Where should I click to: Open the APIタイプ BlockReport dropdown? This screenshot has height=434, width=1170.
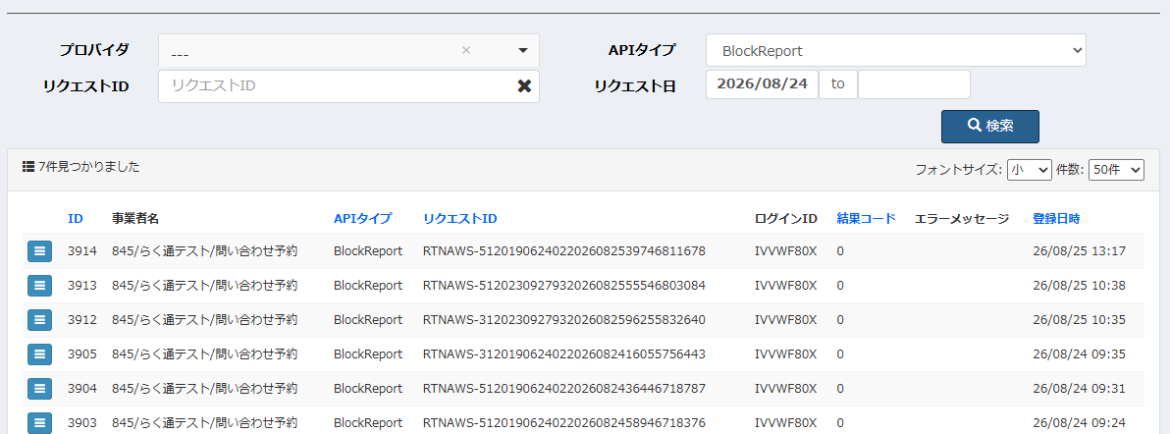click(x=896, y=51)
